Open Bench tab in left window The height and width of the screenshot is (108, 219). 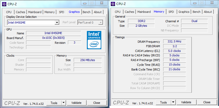coord(86,12)
